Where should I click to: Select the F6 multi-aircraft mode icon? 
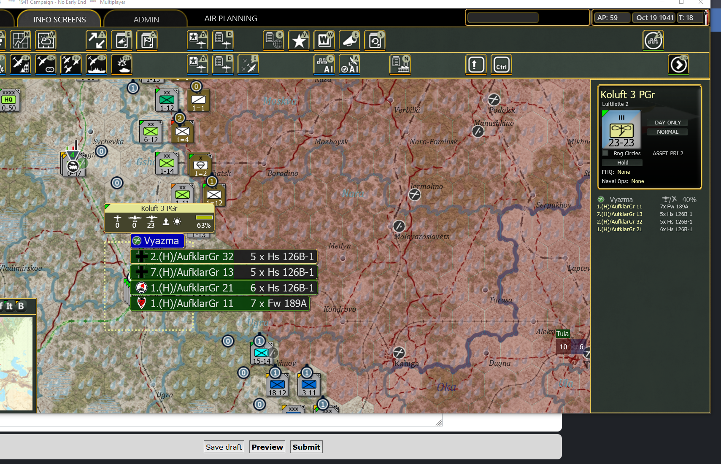pyautogui.click(x=71, y=65)
